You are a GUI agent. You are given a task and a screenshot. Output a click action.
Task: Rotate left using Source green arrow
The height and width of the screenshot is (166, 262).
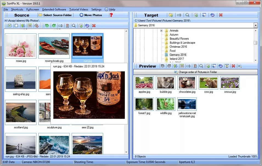point(47,26)
